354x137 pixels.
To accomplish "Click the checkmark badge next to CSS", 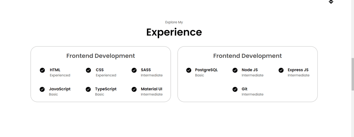I will (88, 70).
